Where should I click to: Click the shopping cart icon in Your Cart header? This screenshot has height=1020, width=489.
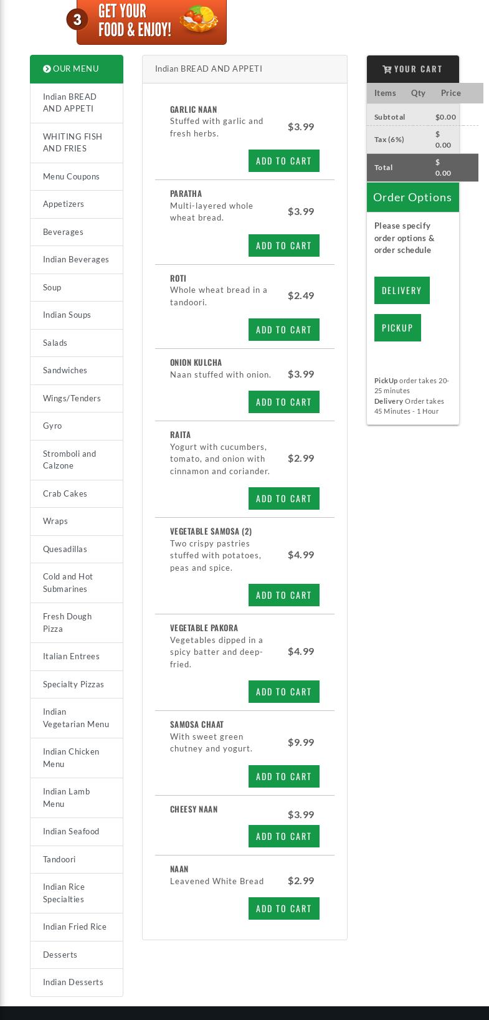coord(387,69)
